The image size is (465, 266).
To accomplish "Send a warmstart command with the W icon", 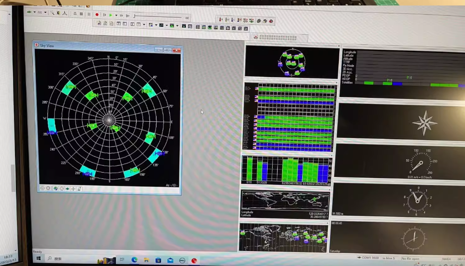I will tap(227, 20).
